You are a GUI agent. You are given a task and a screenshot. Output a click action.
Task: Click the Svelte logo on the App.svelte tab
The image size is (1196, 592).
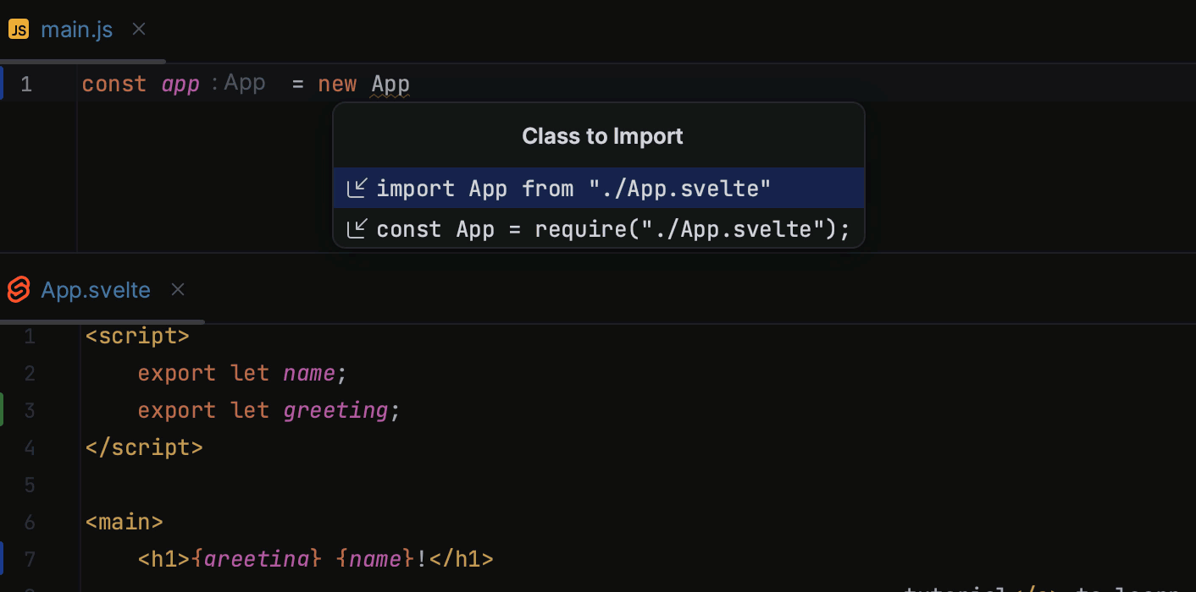click(x=18, y=289)
